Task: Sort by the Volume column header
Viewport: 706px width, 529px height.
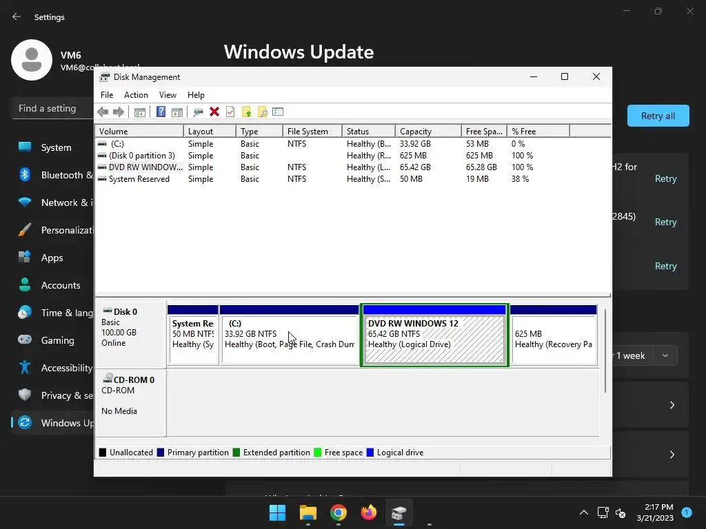Action: coord(139,132)
